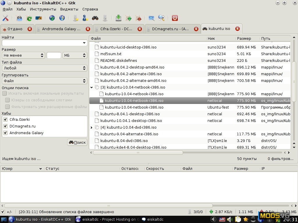Open preferences with the wrench-screwdriver icon

point(6,18)
